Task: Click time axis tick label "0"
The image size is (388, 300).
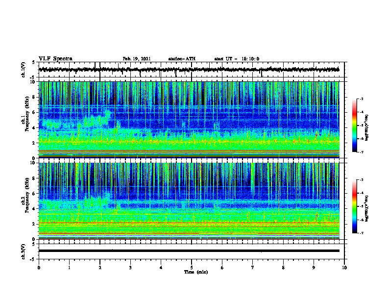Action: point(39,268)
